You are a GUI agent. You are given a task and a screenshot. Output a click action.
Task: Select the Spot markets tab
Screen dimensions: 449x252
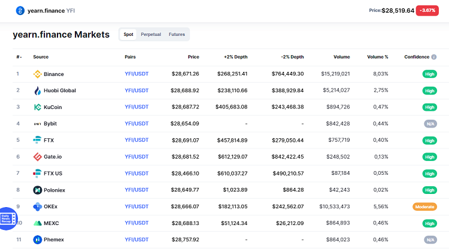(x=128, y=35)
